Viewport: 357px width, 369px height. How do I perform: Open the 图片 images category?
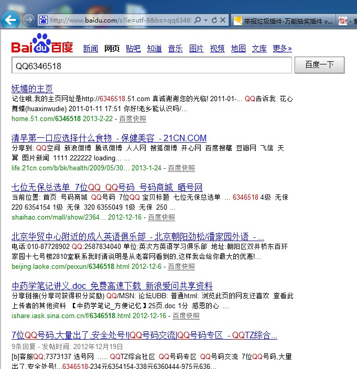click(196, 48)
